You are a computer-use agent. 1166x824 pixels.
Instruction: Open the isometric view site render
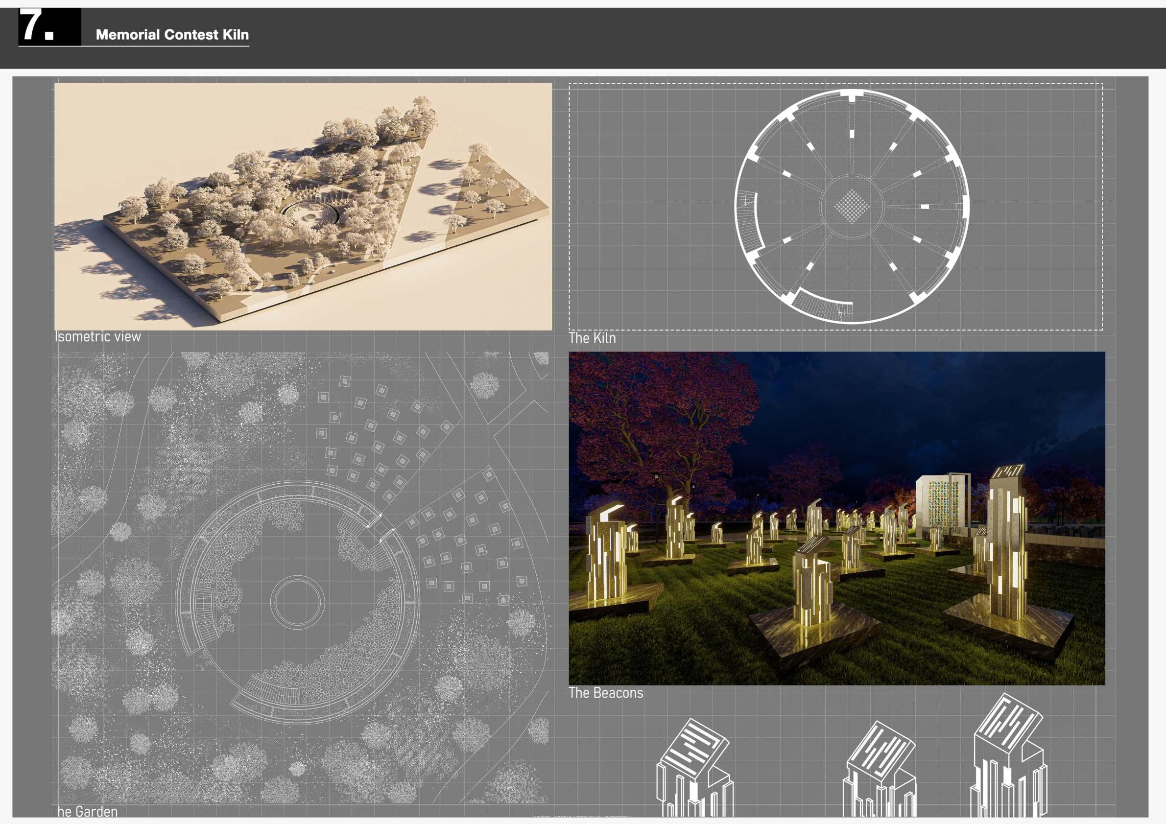pos(303,206)
